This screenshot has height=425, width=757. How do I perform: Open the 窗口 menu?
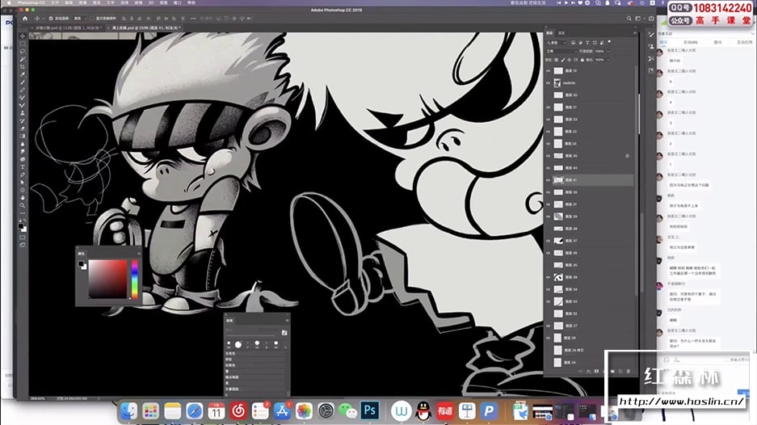coord(177,3)
